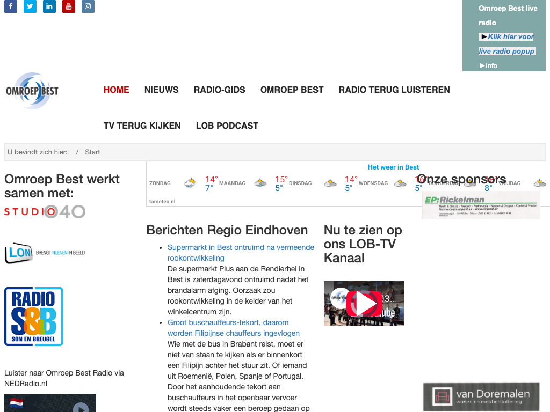This screenshot has width=550, height=412.
Task: Play the LOB-TV YouTube video
Action: 364,304
